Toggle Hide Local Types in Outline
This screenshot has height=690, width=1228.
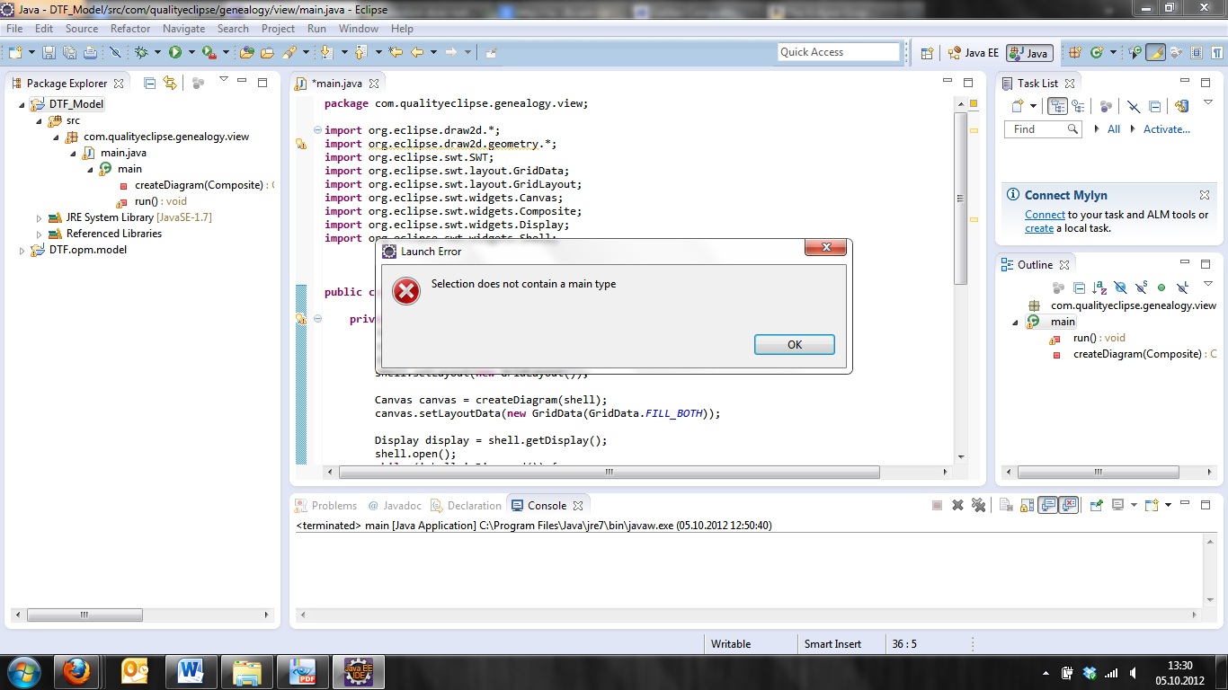point(1182,287)
